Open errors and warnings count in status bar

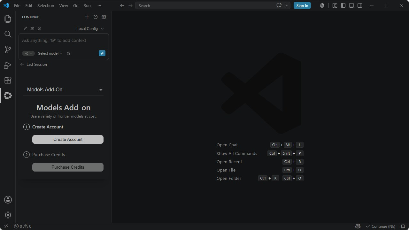pos(23,226)
